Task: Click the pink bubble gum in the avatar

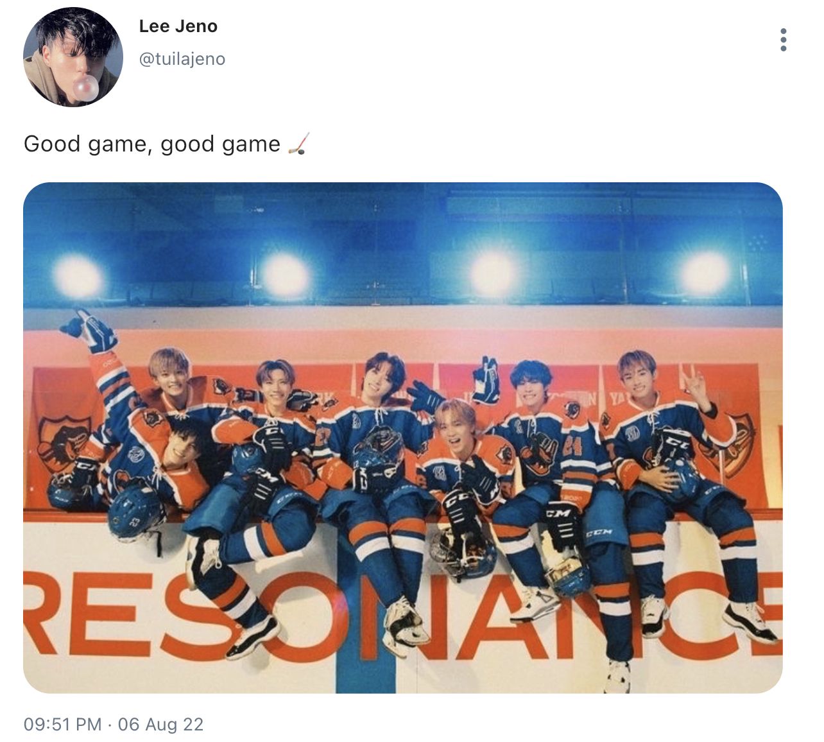Action: (x=85, y=88)
